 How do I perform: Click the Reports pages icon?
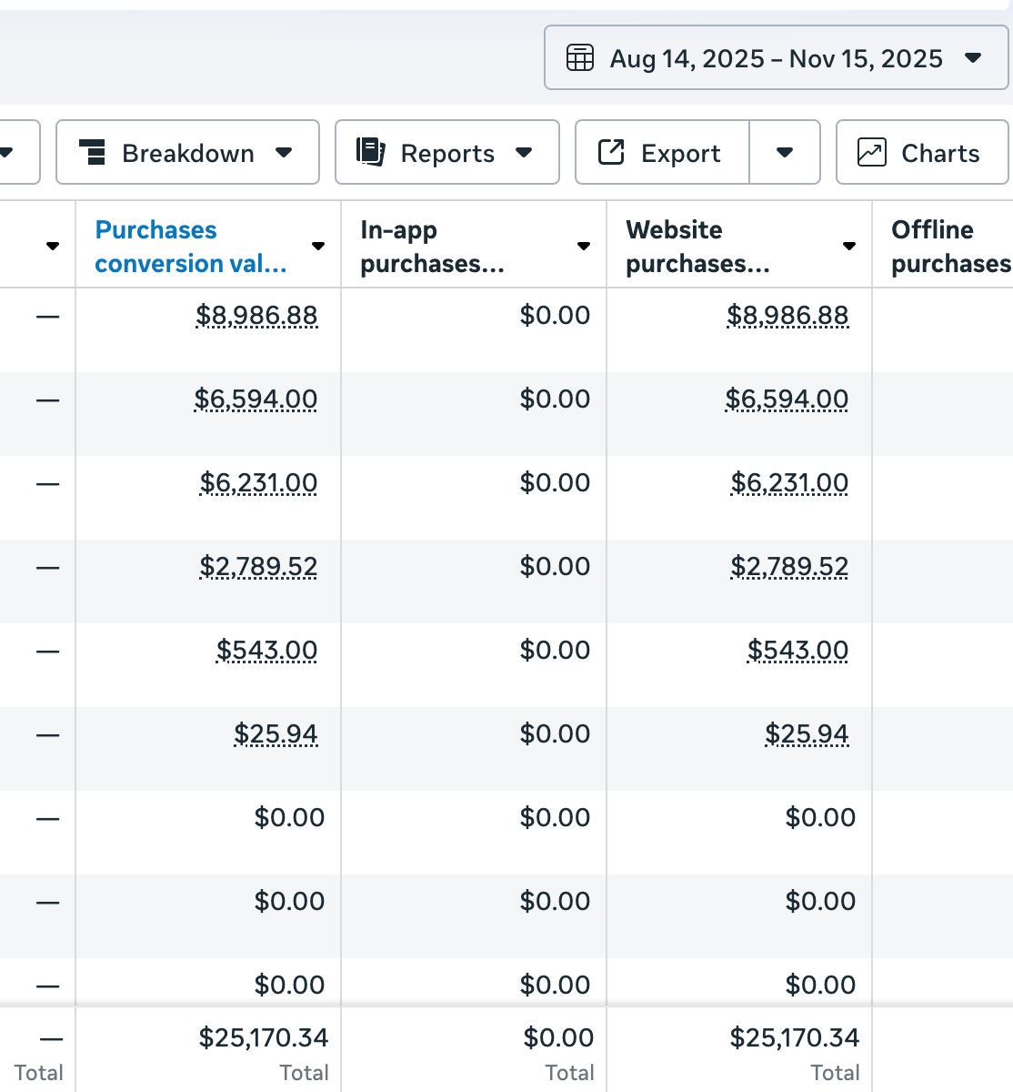[371, 152]
